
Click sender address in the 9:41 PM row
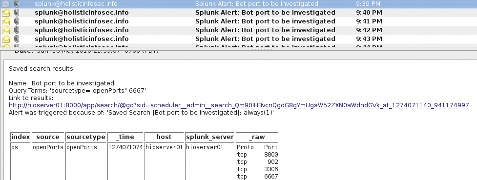[x=82, y=21]
